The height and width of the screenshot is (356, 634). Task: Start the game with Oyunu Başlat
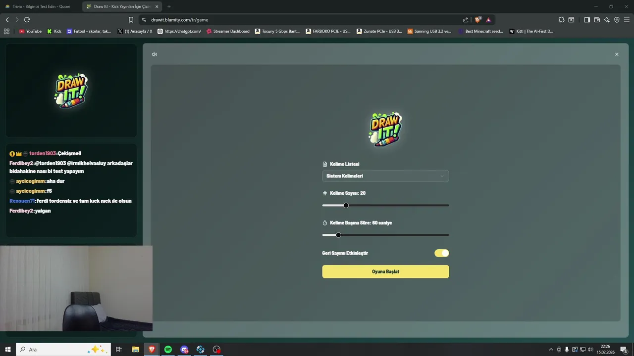tap(385, 271)
